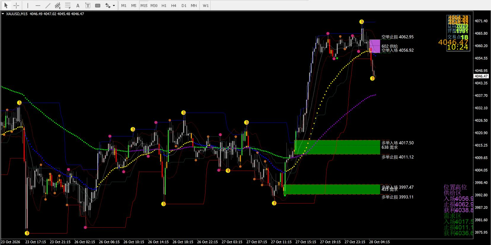Click the '空单止损 4062.95' label
491x245 pixels.
pos(397,37)
